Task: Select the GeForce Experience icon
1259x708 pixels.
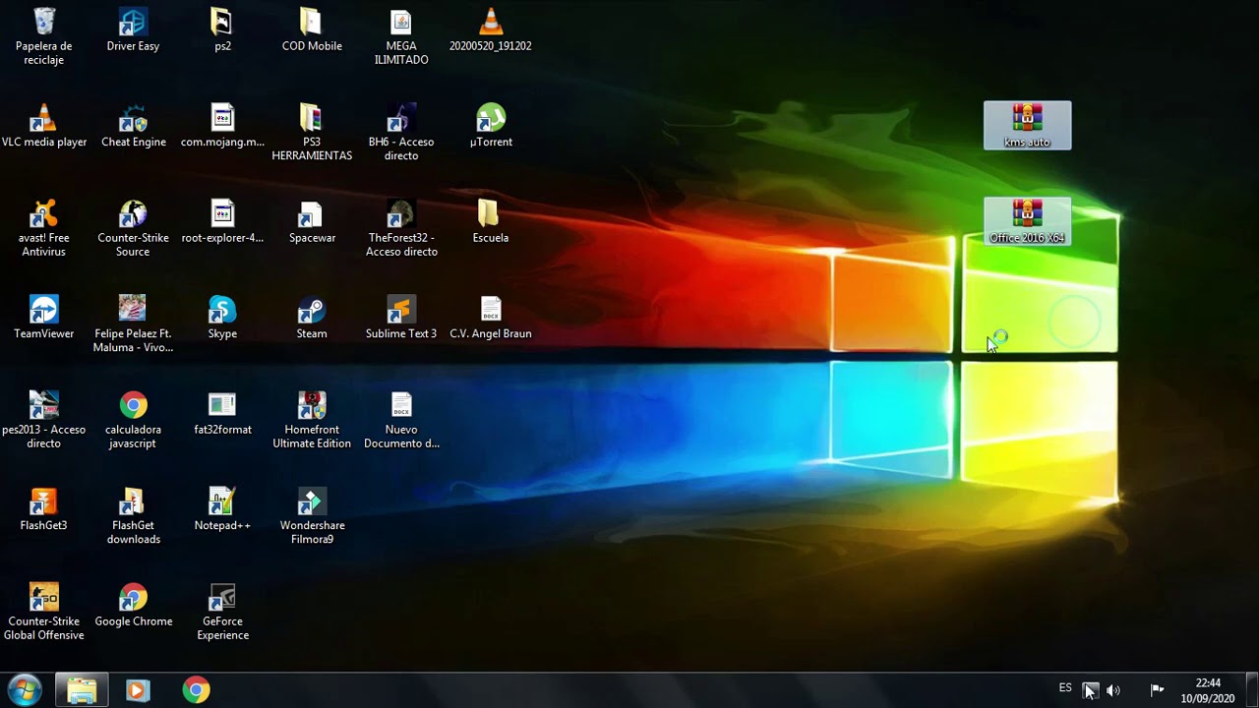Action: pos(222,612)
